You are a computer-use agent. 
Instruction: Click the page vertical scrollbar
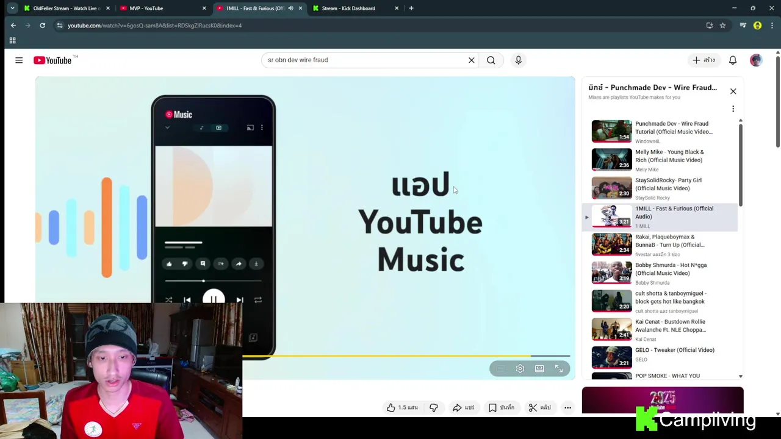(777, 101)
